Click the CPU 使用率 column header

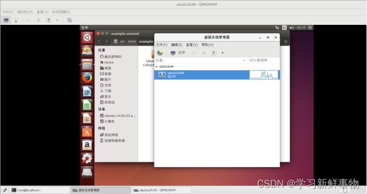click(264, 60)
